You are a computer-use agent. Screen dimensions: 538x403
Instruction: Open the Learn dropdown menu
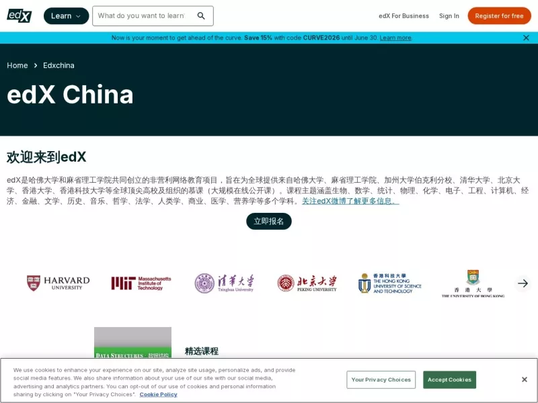66,15
